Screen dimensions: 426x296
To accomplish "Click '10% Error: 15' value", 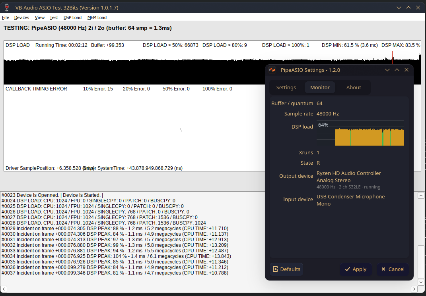I will click(x=98, y=89).
